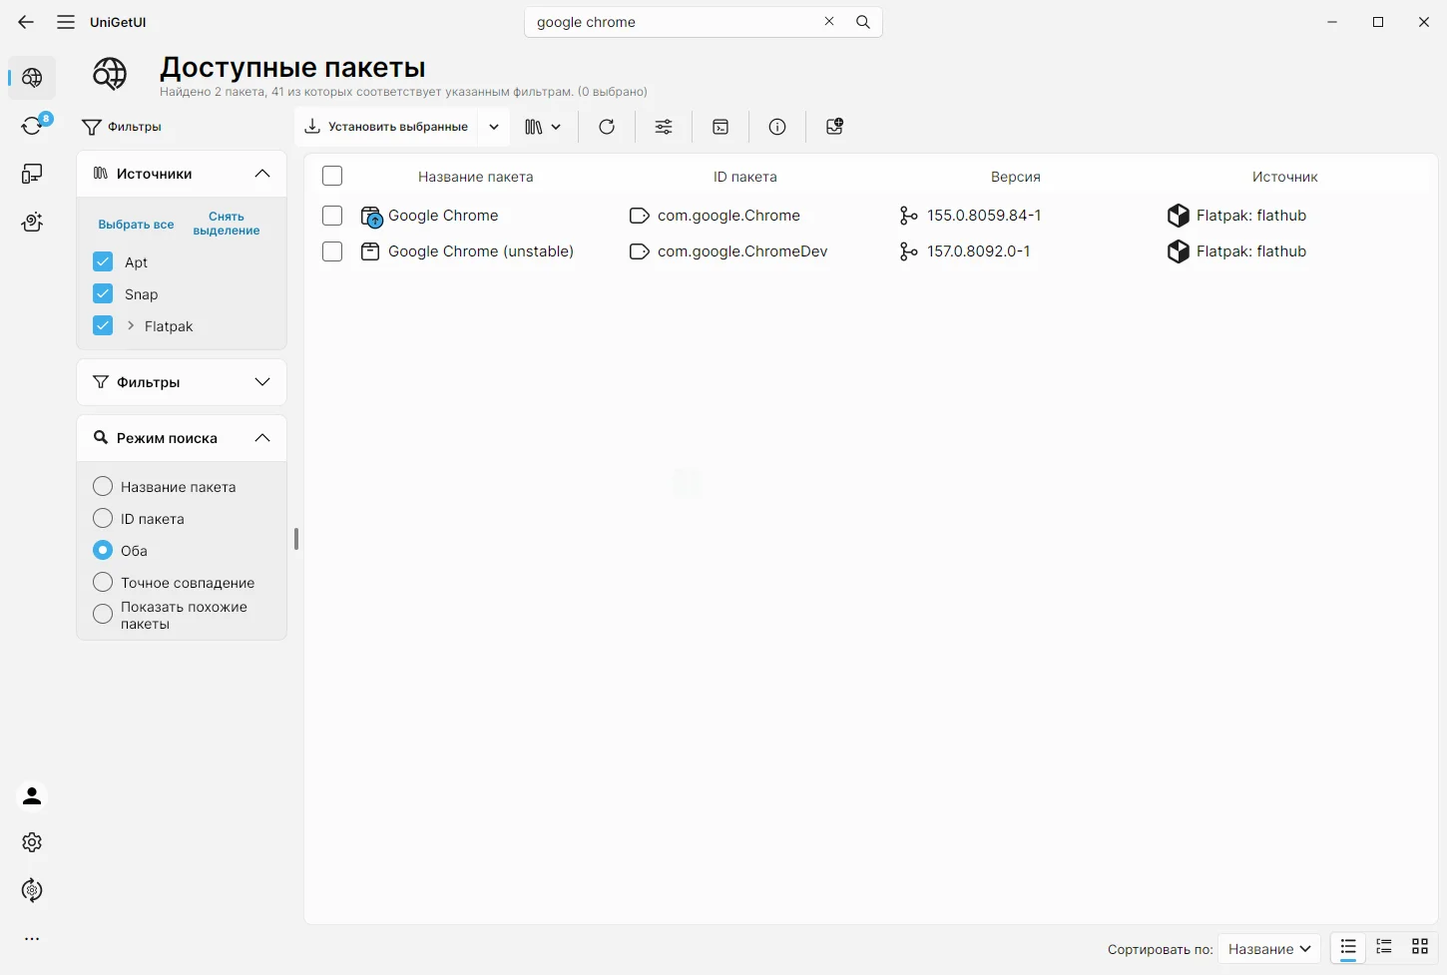Click the terminal-window toolbar icon
The height and width of the screenshot is (975, 1447).
tap(721, 127)
